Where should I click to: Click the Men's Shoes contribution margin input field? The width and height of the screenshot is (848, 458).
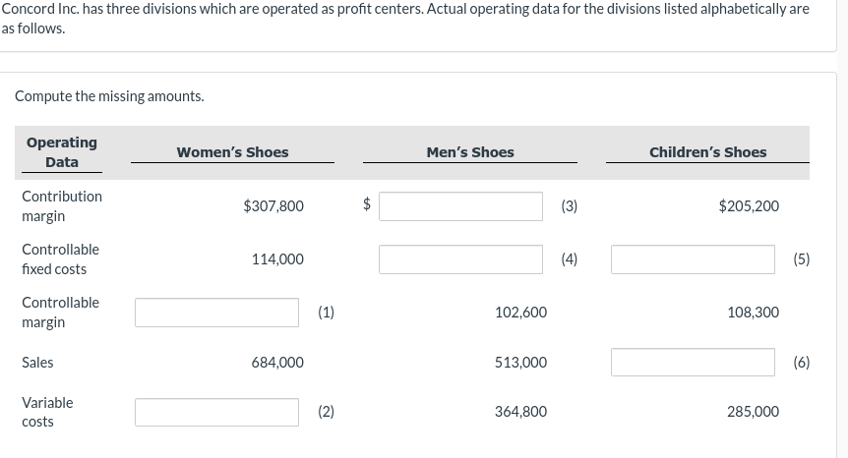pyautogui.click(x=460, y=206)
